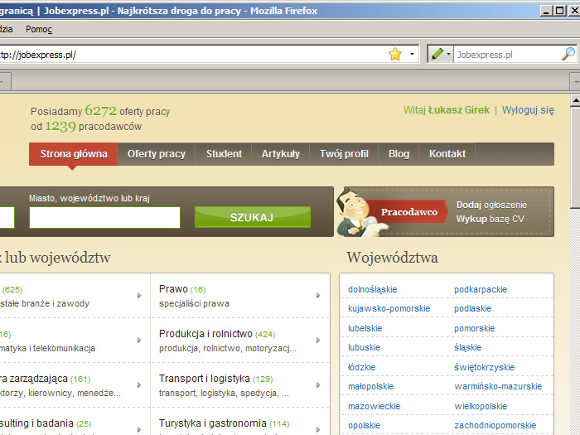Click Wykup bazę CV link
Image resolution: width=580 pixels, height=435 pixels.
pyautogui.click(x=491, y=219)
